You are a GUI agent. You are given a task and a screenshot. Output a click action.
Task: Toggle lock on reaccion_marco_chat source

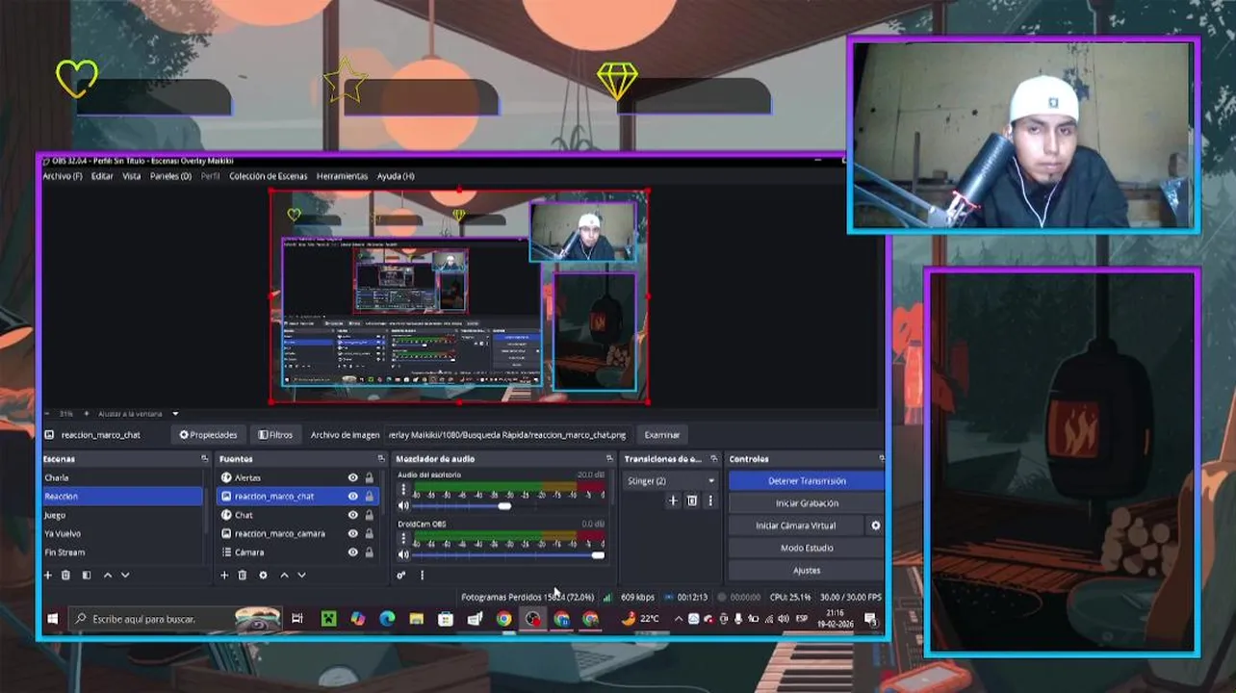pos(369,497)
